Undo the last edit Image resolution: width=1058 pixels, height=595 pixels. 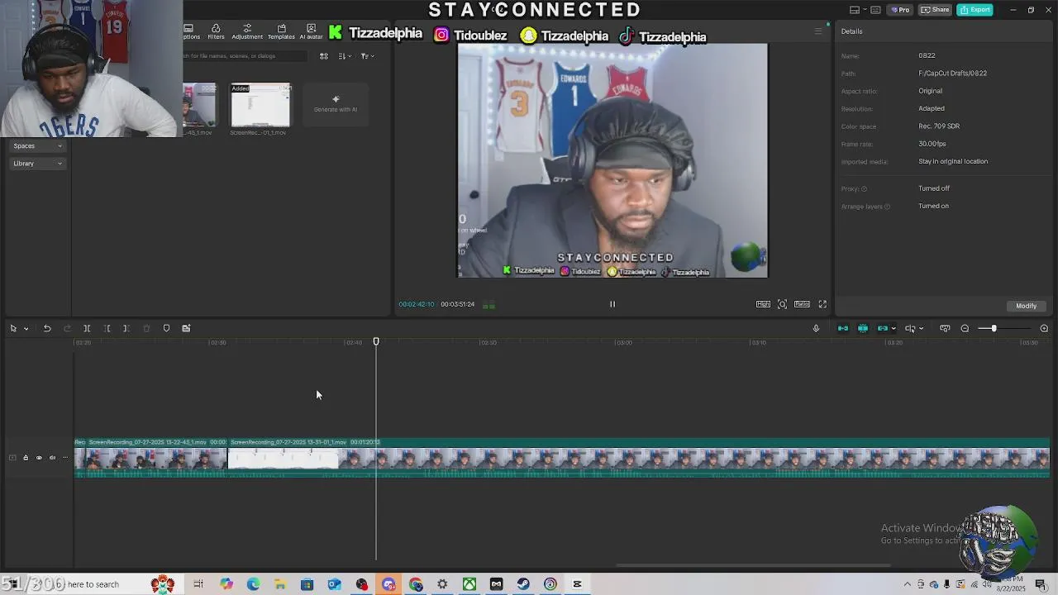coord(47,329)
